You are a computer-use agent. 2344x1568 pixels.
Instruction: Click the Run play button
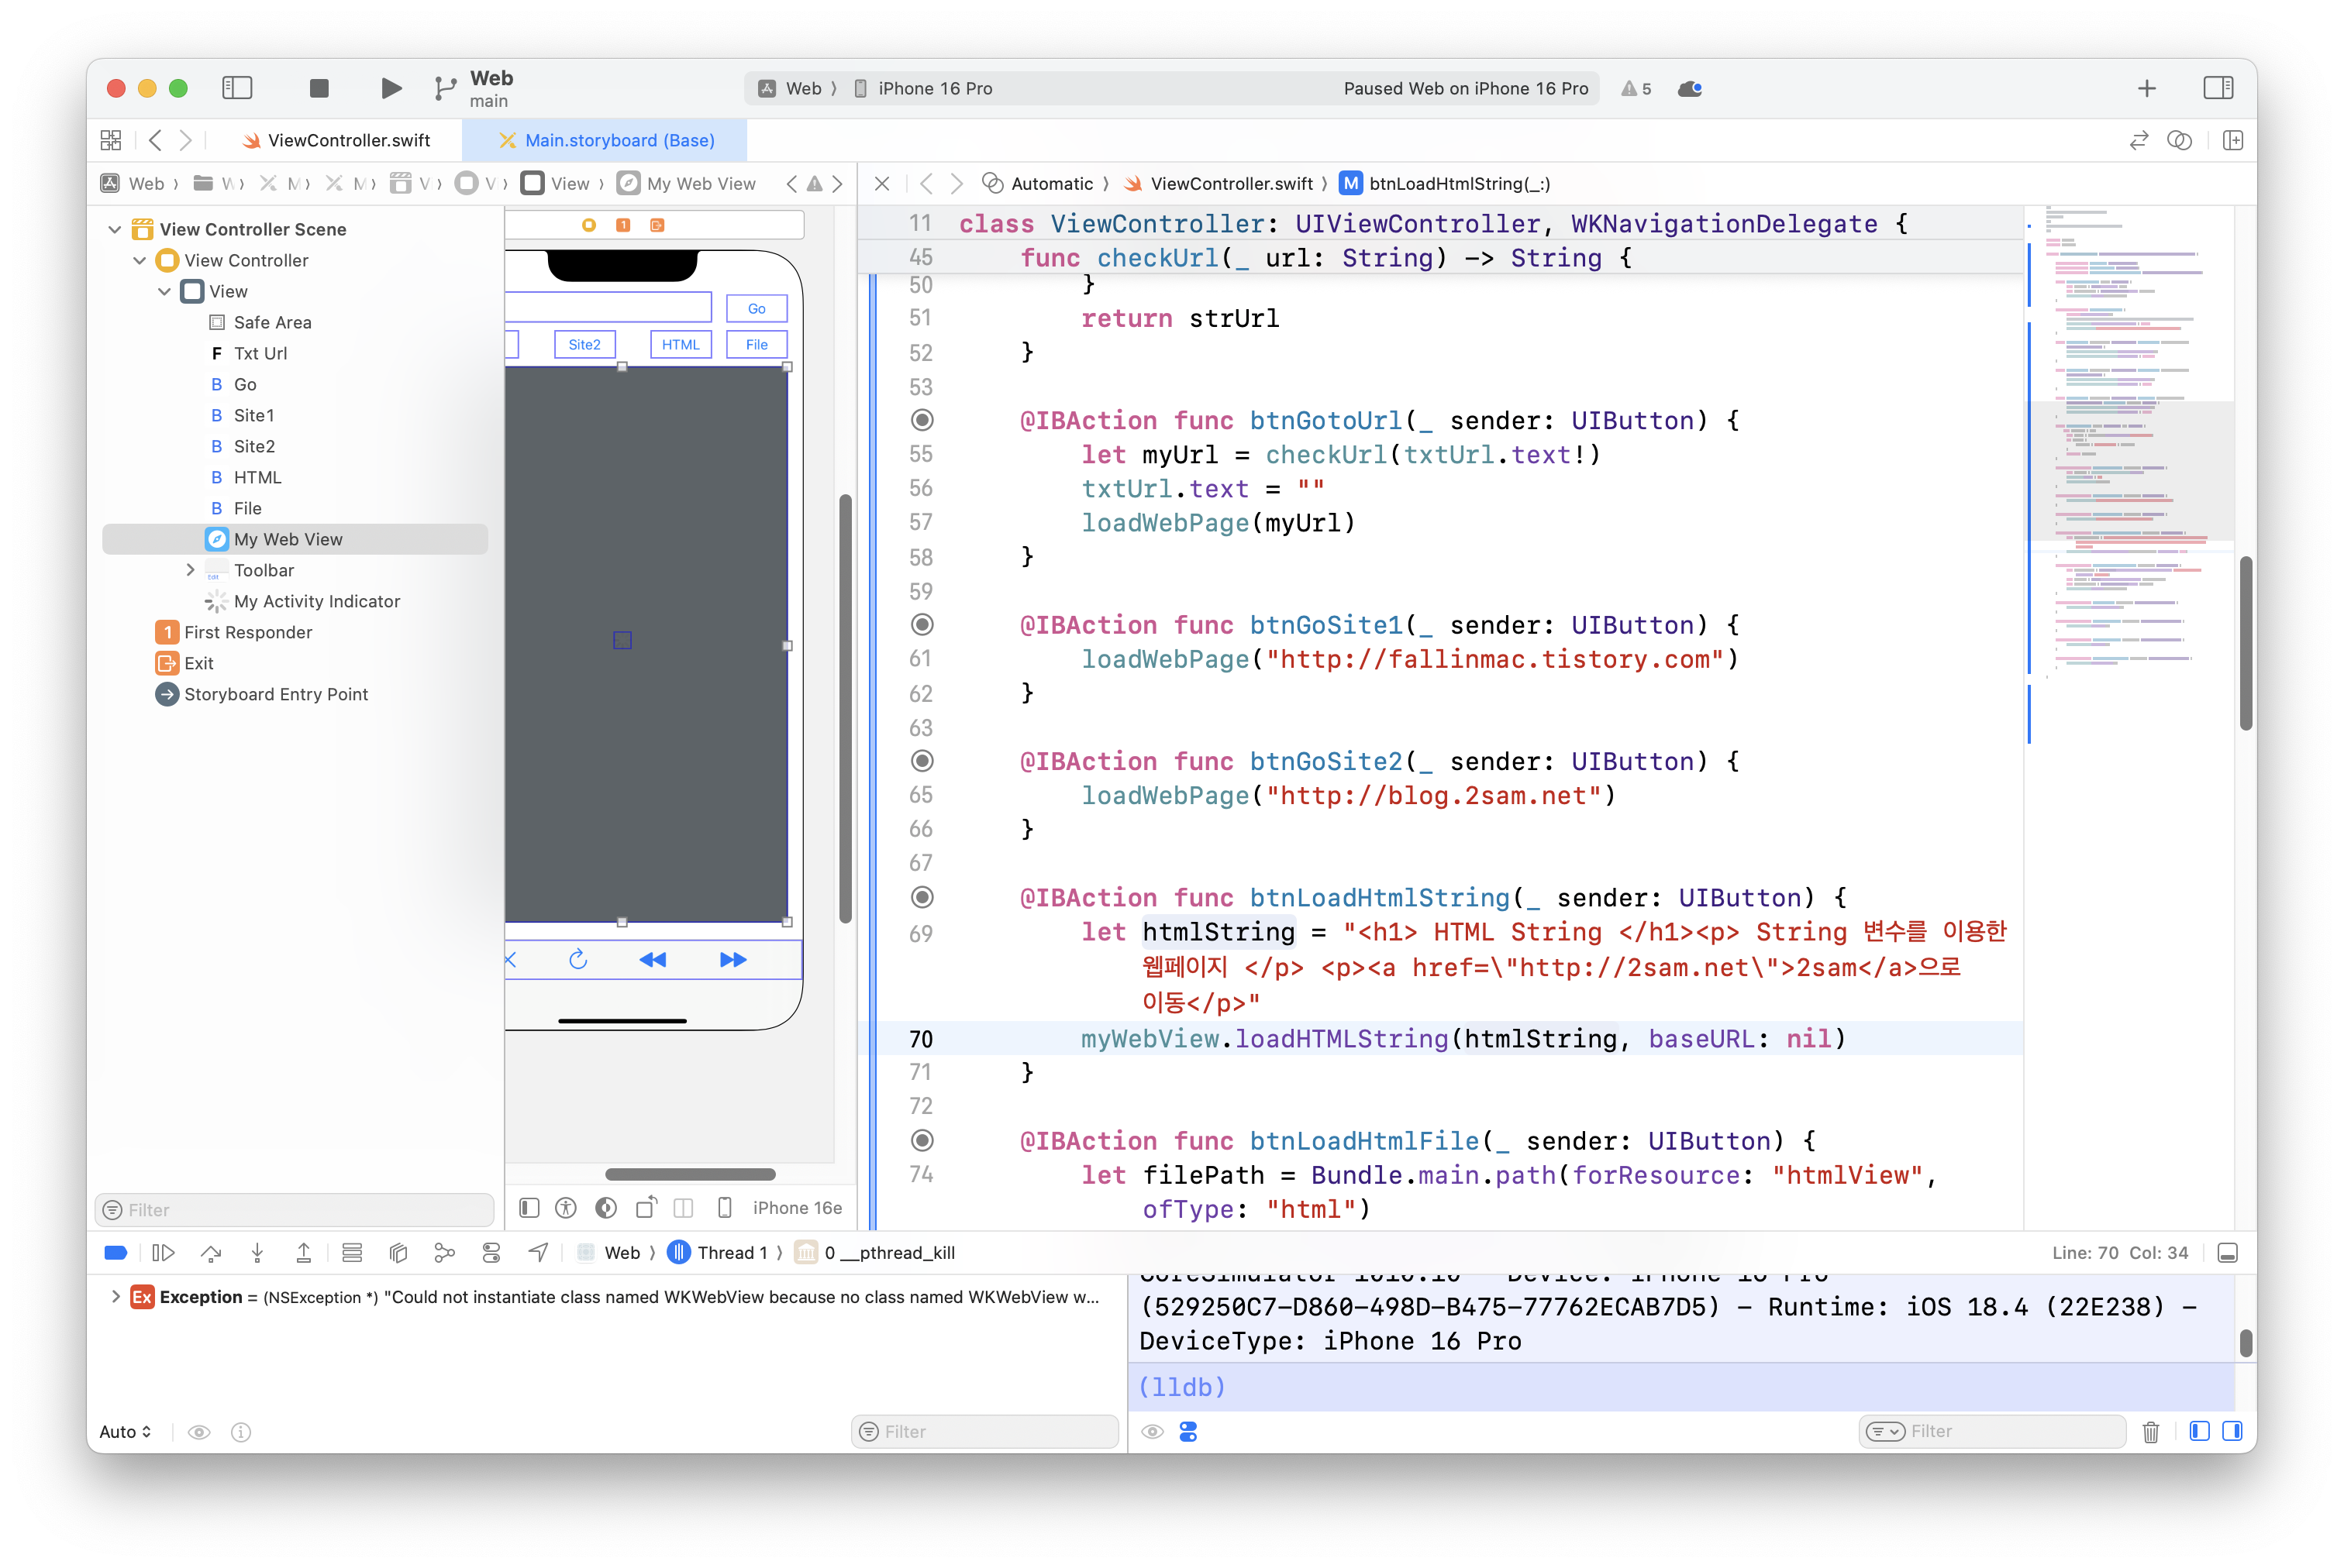(391, 88)
